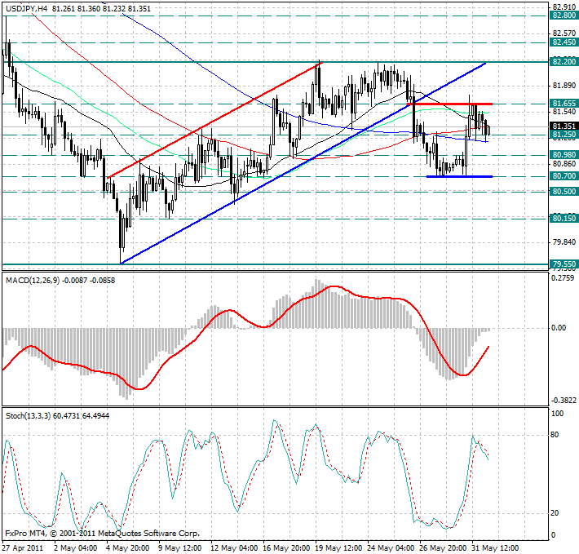Click the 82.910 price axis value
Image resolution: width=579 pixels, height=554 pixels.
(x=564, y=7)
